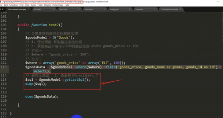This screenshot has width=223, height=118.
Task: Click the tab scroll right arrow
Action: pyautogui.click(x=3, y=9)
